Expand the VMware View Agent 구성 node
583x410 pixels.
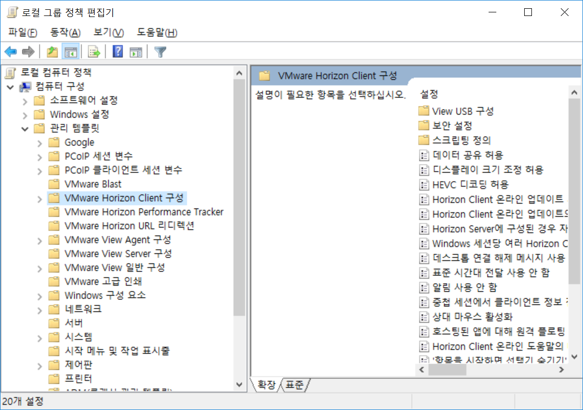coord(40,241)
